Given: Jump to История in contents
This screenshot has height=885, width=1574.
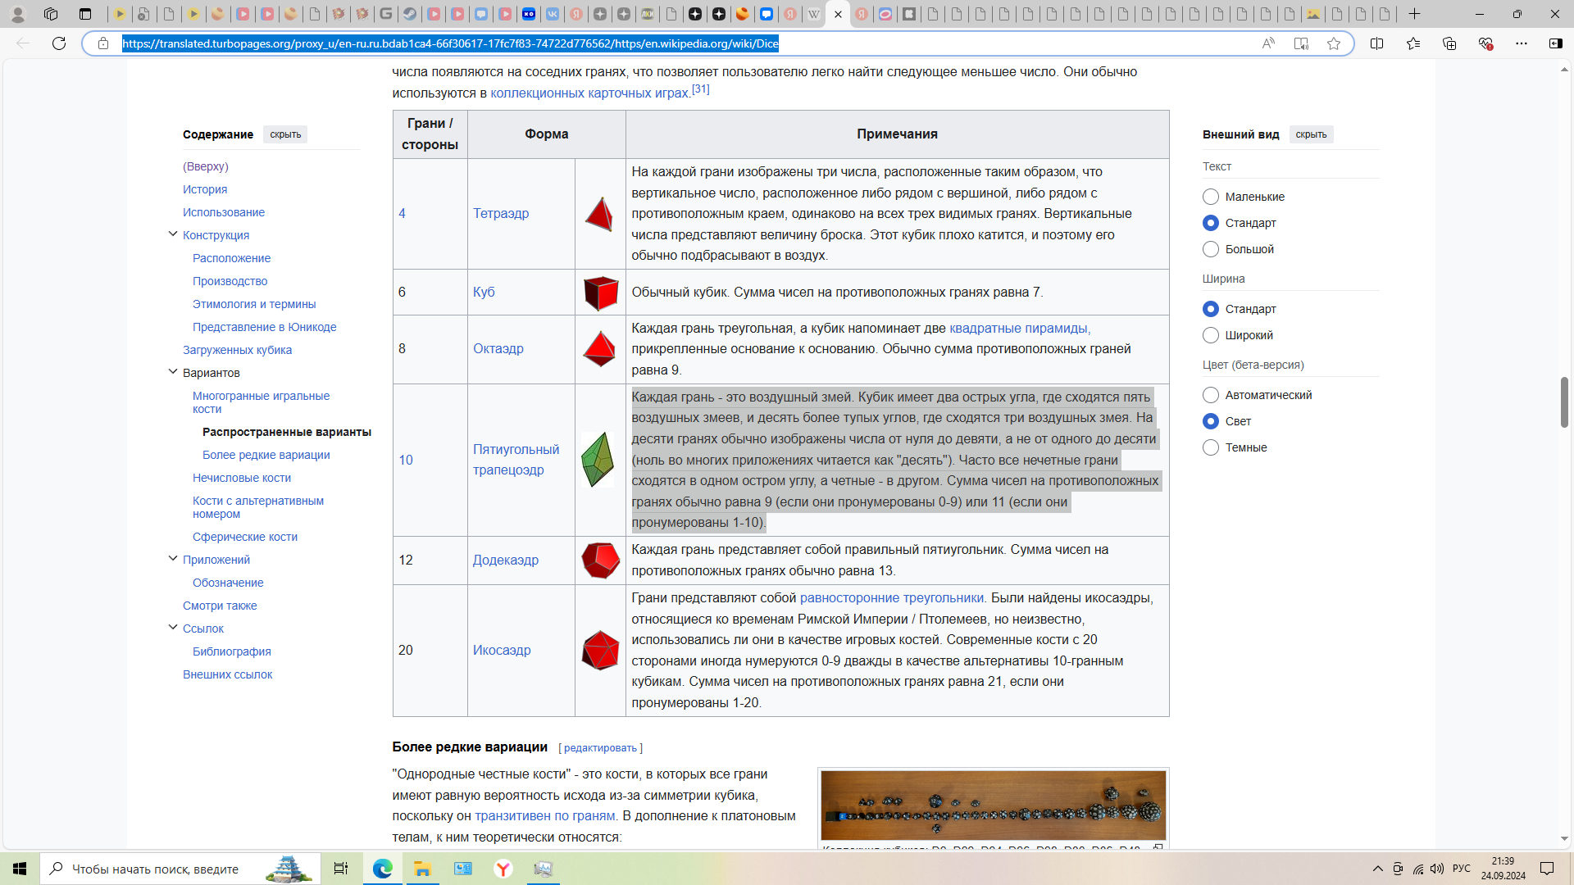Looking at the screenshot, I should pos(205,189).
